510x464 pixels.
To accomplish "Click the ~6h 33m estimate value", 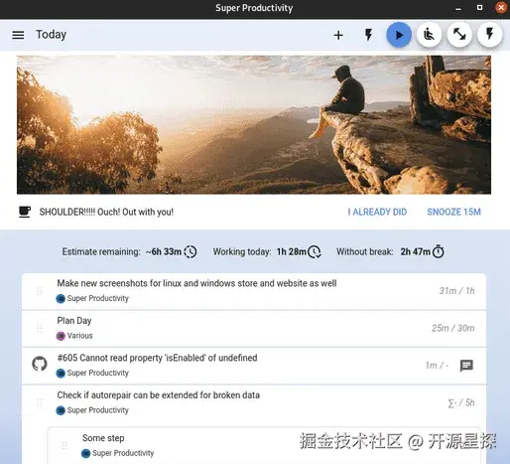I will tap(164, 251).
